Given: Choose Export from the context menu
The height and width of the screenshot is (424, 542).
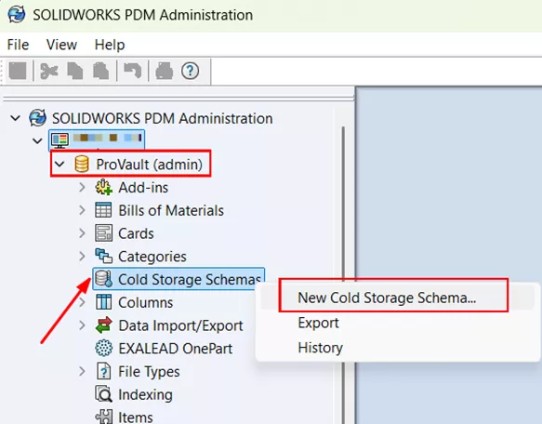Looking at the screenshot, I should pyautogui.click(x=318, y=323).
